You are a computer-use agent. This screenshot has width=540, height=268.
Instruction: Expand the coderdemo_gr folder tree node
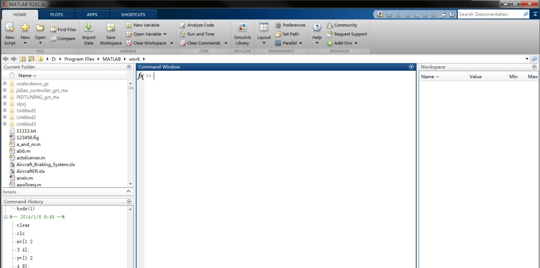[5, 84]
